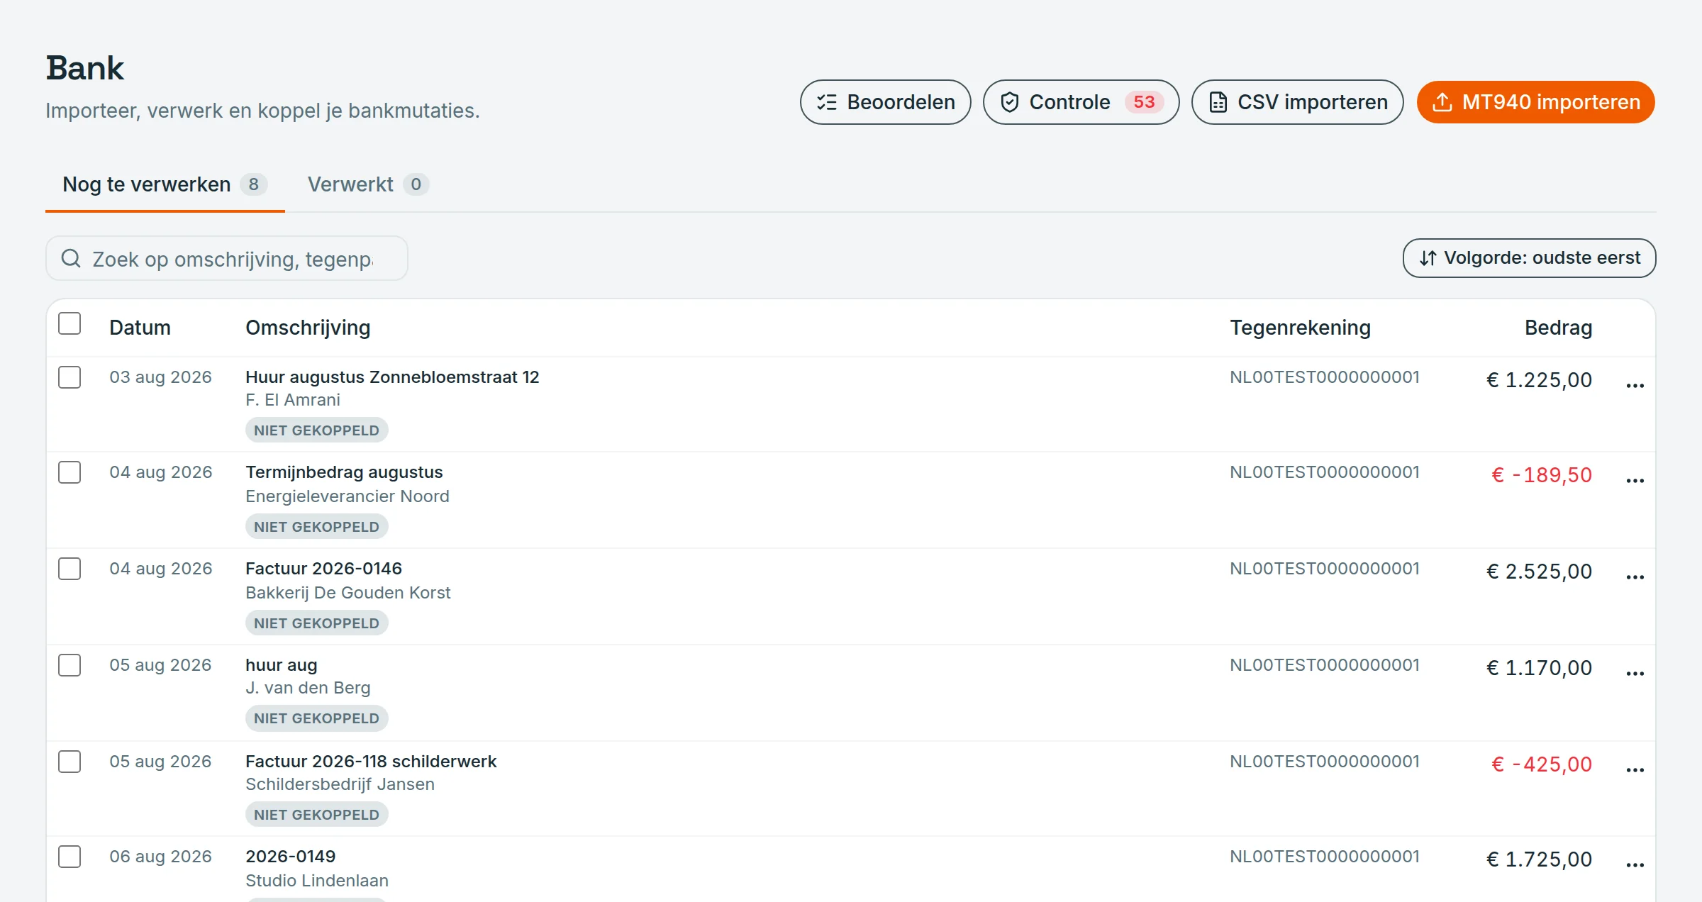The width and height of the screenshot is (1702, 902).
Task: Open transaction Factuur 2026-0146
Action: click(323, 569)
